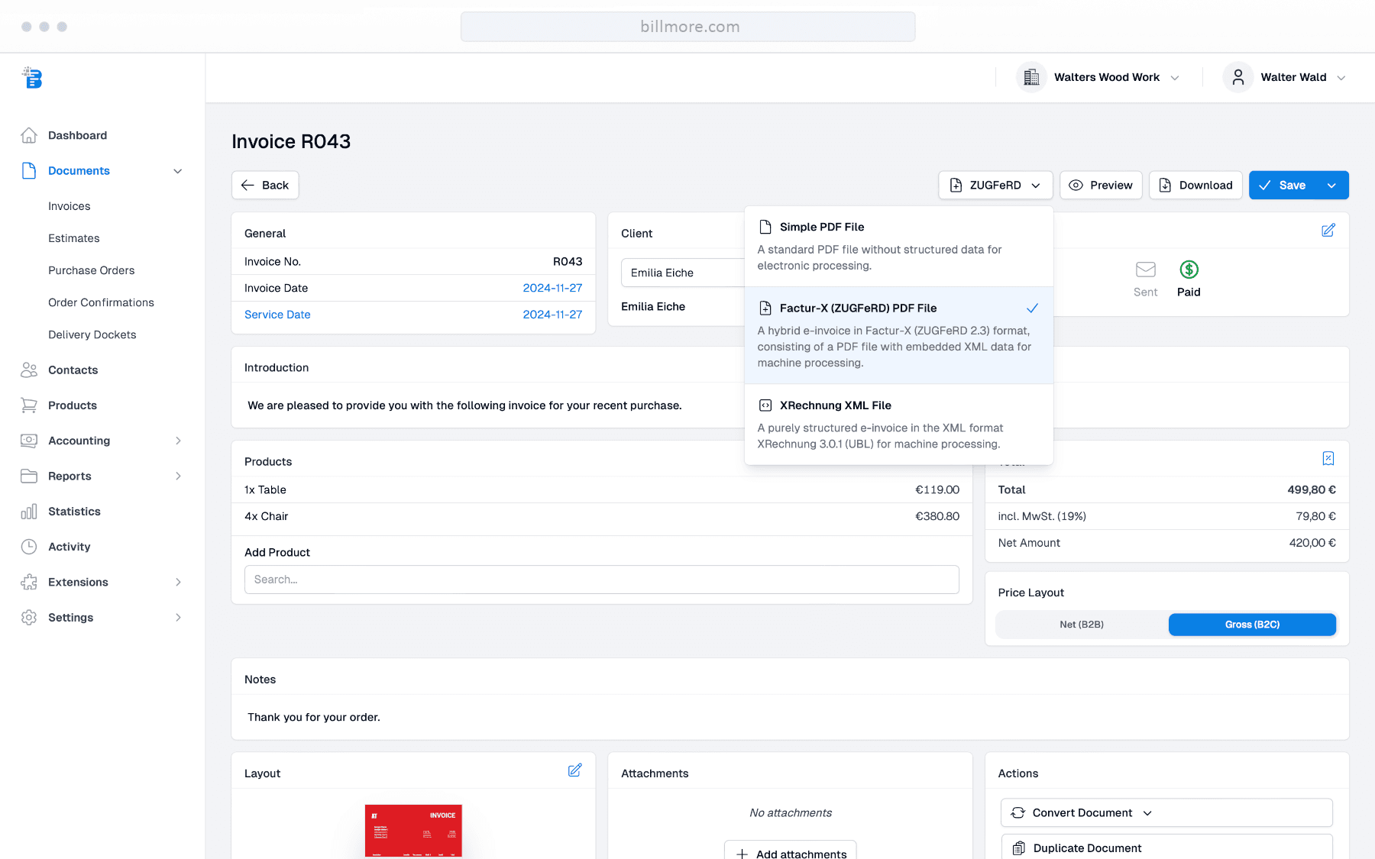The width and height of the screenshot is (1375, 859).
Task: Choose XRechnung XML File option
Action: [899, 425]
